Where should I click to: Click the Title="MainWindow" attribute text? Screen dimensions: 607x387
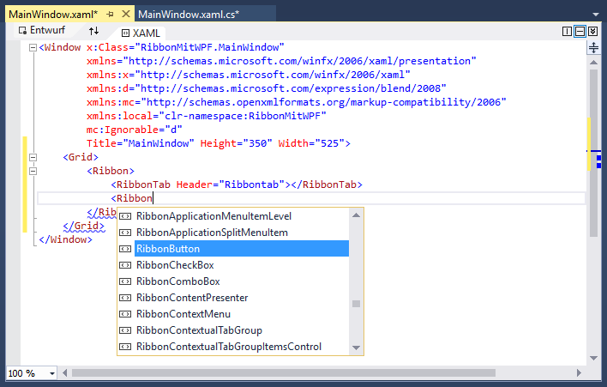pos(140,143)
